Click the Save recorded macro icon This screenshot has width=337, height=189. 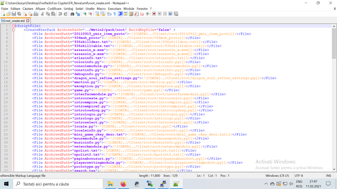pyautogui.click(x=176, y=14)
